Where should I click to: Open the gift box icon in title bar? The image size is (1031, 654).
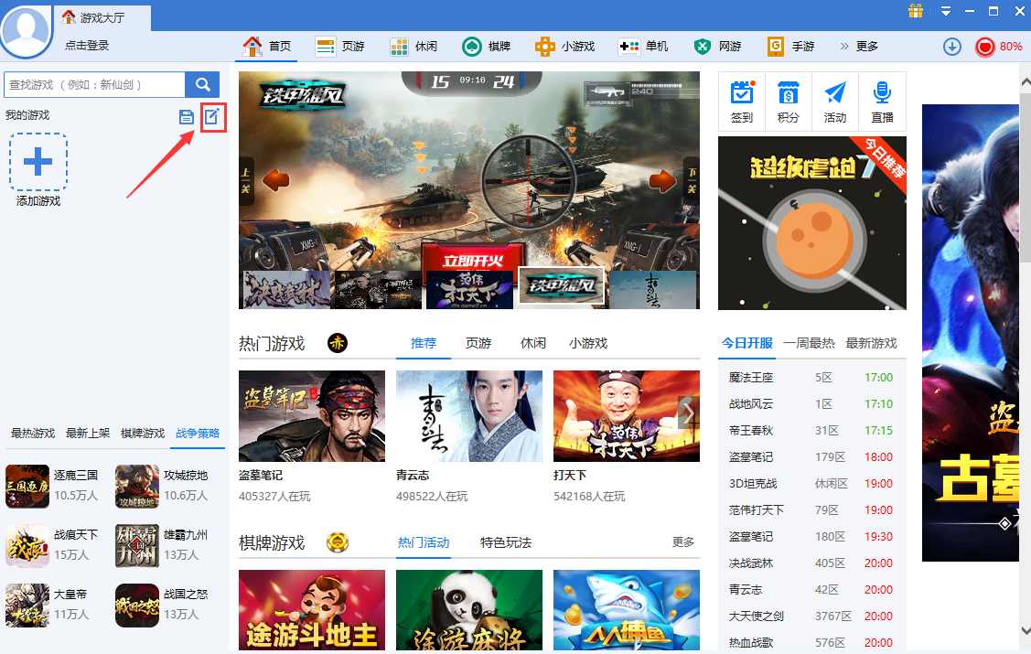[x=915, y=12]
